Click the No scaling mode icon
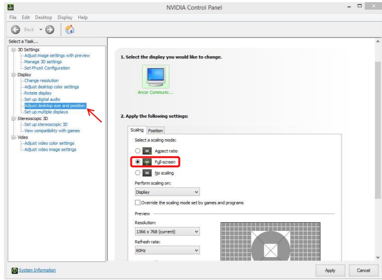 [x=147, y=173]
